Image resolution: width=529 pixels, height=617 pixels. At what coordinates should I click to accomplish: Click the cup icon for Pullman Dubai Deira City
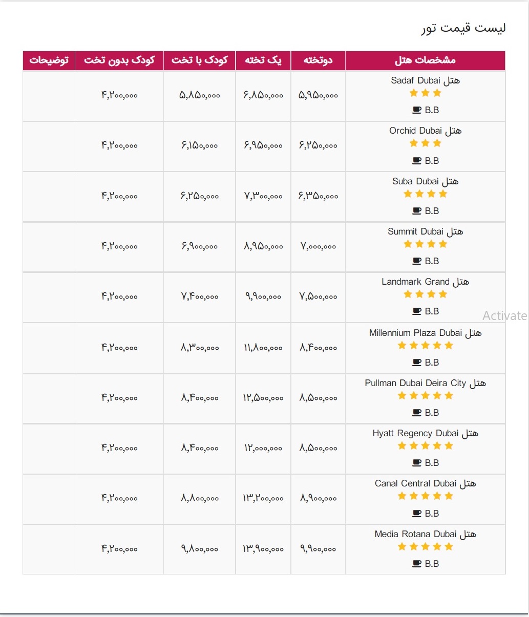[417, 413]
